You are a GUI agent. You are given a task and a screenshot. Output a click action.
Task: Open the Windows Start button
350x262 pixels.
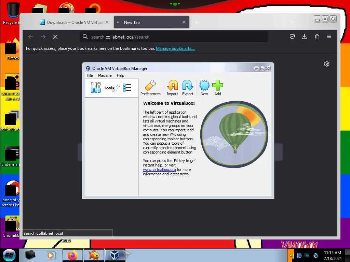9,255
